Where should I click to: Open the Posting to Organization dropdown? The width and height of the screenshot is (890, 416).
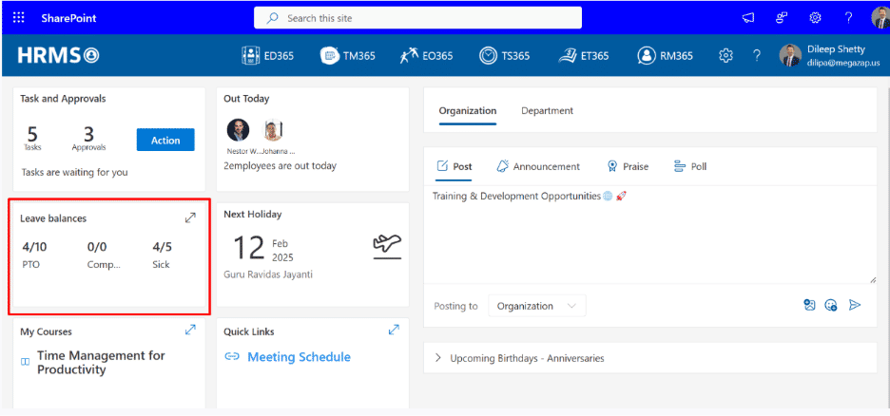pos(537,306)
